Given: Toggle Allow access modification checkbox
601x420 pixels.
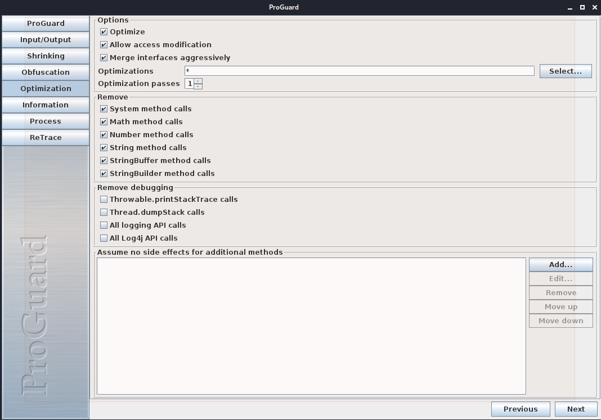Looking at the screenshot, I should pos(104,45).
